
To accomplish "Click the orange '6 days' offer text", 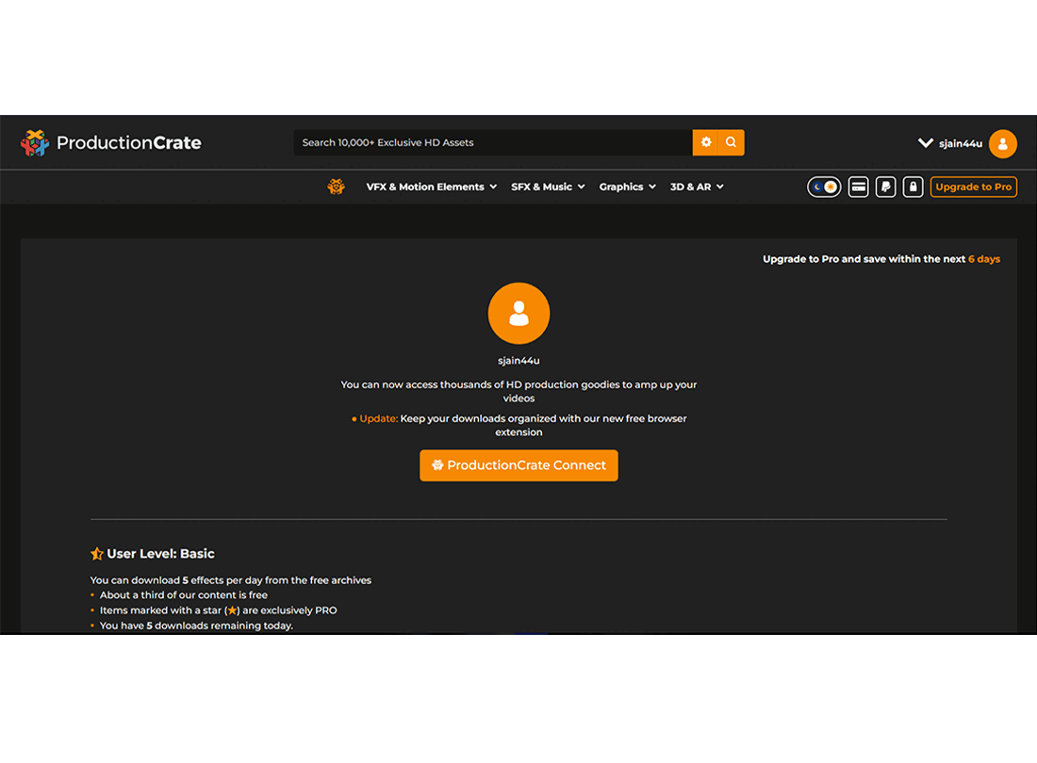I will (x=984, y=259).
